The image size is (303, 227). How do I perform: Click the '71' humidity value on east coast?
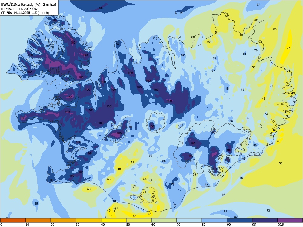pos(288,71)
